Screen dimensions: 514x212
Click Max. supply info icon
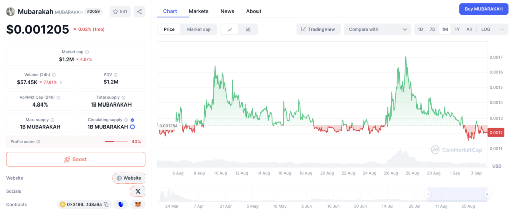point(52,120)
